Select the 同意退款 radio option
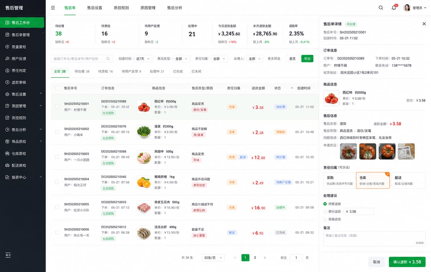The width and height of the screenshot is (431, 272). 325,204
